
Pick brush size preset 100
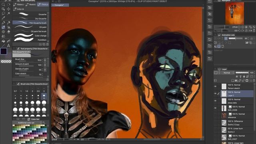44,110
